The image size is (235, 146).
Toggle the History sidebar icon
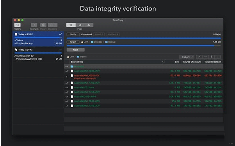(x=18, y=25)
